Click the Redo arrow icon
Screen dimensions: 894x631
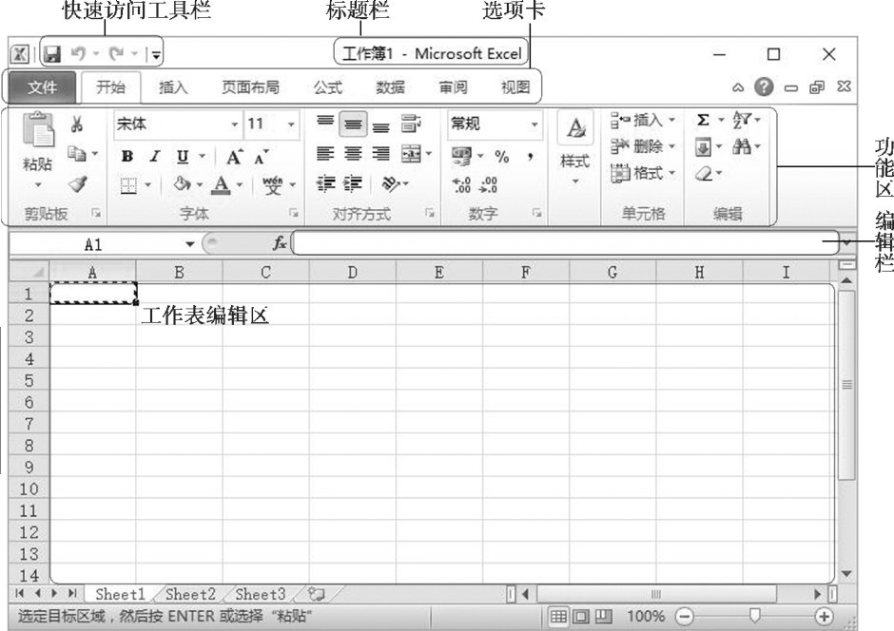[x=117, y=53]
